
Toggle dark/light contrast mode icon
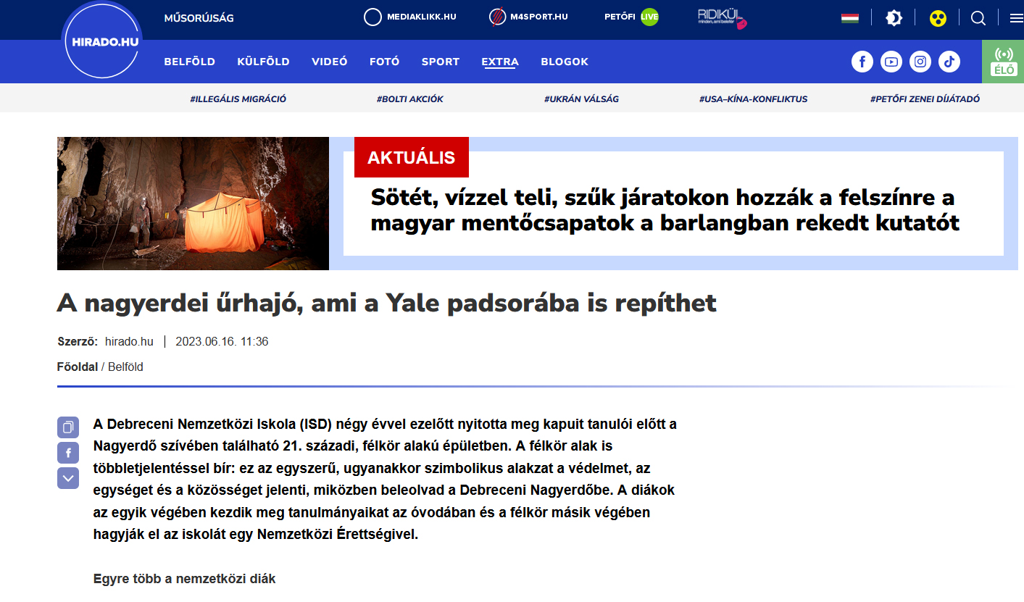click(894, 18)
